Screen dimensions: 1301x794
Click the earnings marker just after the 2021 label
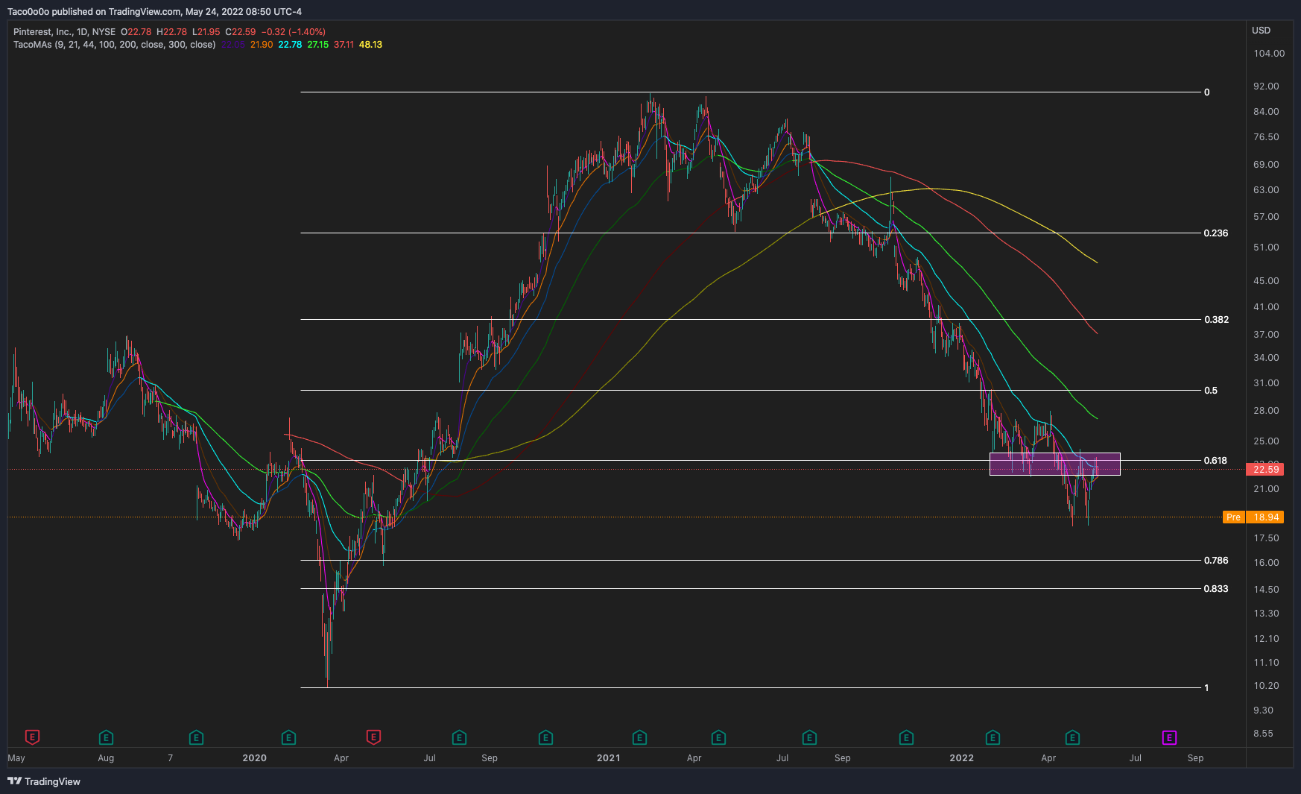pos(639,737)
